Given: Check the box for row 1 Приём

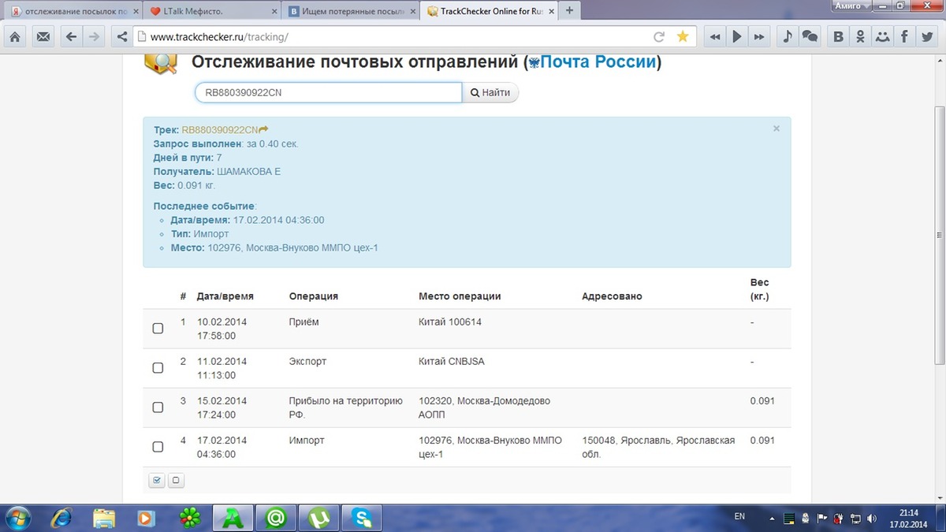Looking at the screenshot, I should pos(158,329).
